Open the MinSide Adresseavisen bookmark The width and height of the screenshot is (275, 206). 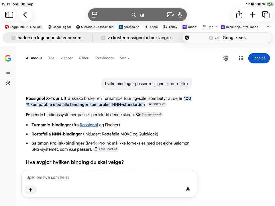[95, 27]
